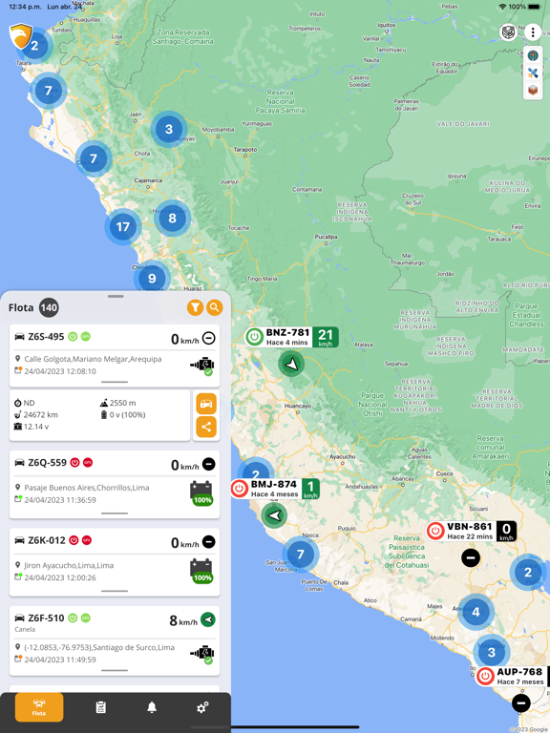Select the Z6K-012 plate text
The height and width of the screenshot is (733, 550).
(46, 540)
